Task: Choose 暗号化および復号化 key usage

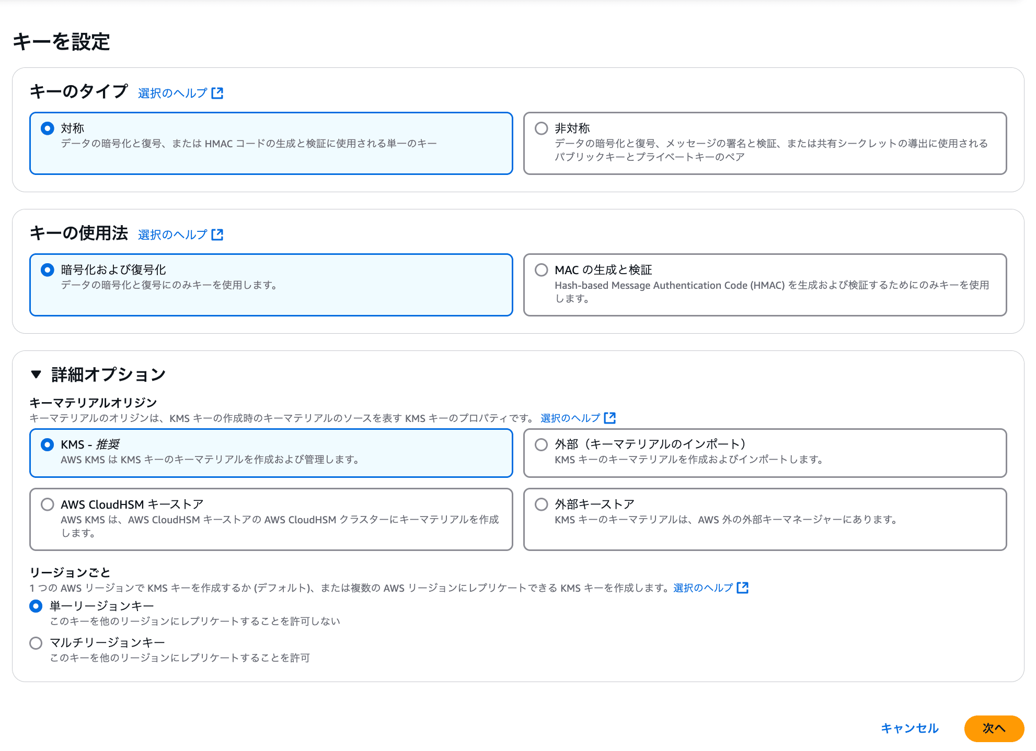Action: point(48,270)
